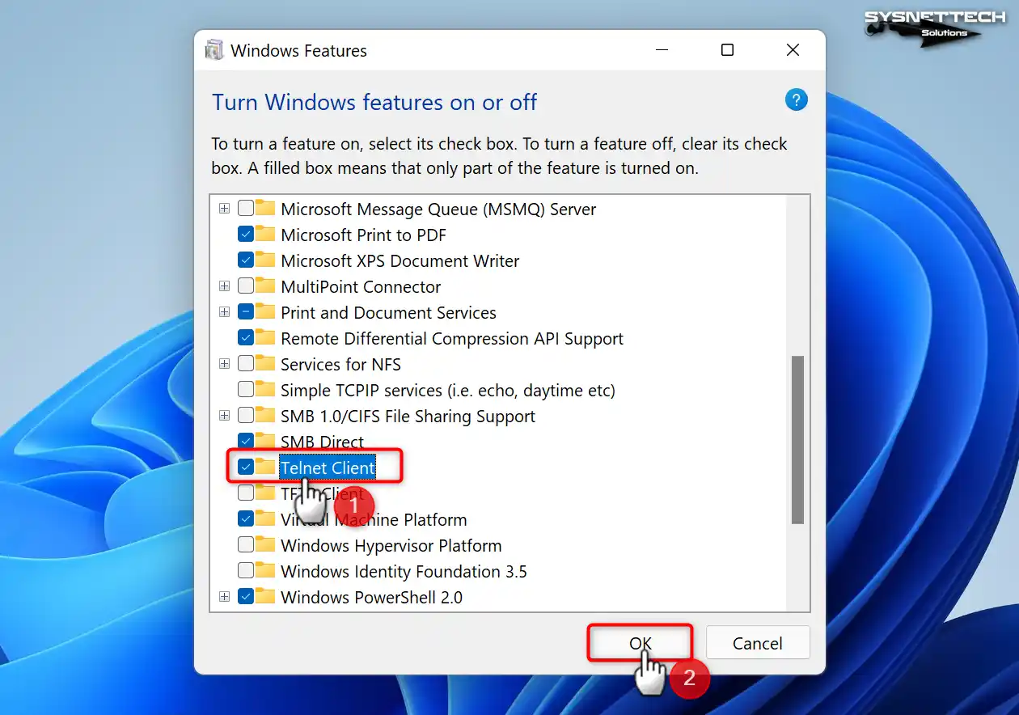
Task: Toggle Print and Document Services checkbox
Action: 246,312
